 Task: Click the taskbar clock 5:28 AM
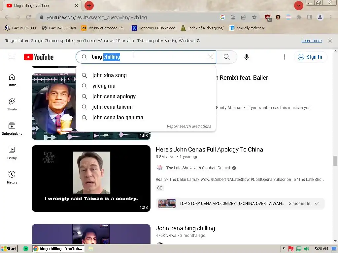(x=321, y=249)
